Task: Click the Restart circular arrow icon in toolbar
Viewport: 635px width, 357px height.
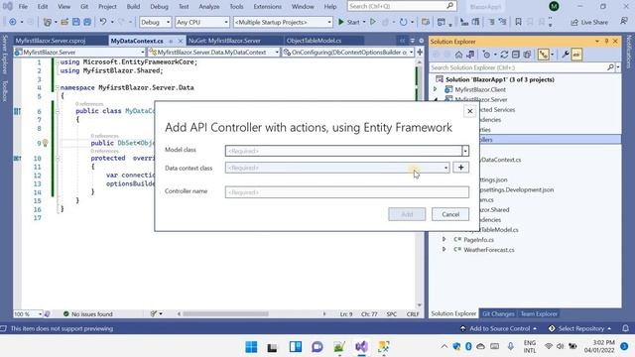Action: [404, 22]
